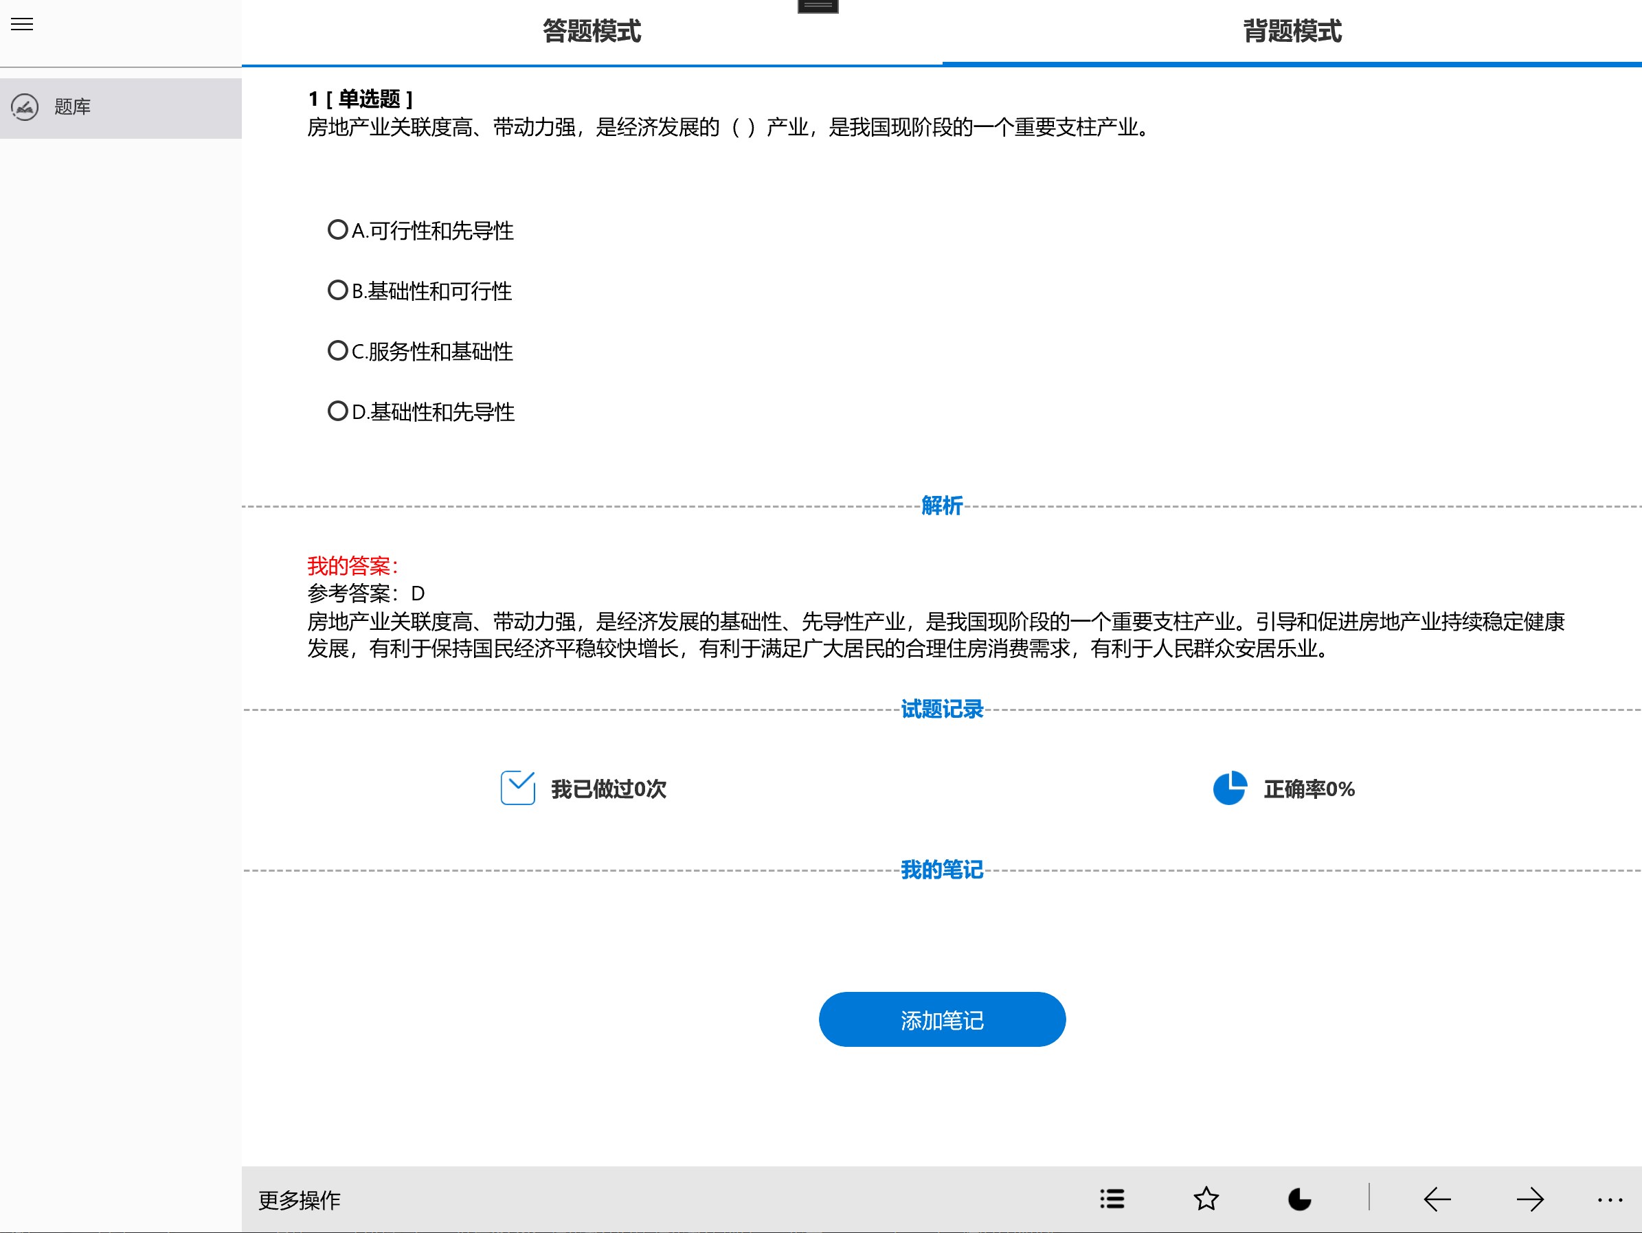Click the 解析 section header
Viewport: 1642px width, 1233px height.
tap(941, 506)
